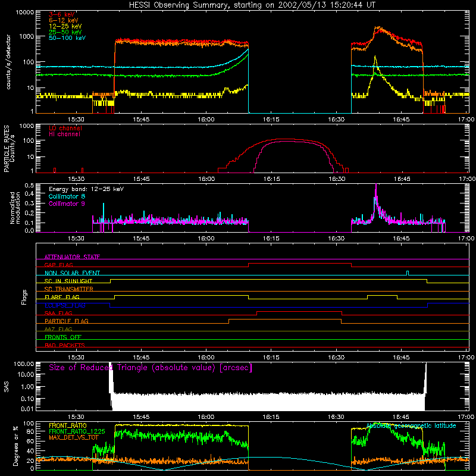476x476 pixels.
Task: Click the FLARE_FLAG label
Action: [62, 297]
